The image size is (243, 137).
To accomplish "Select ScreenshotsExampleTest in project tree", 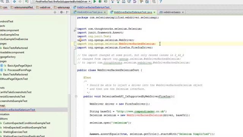I will [x=14, y=101].
